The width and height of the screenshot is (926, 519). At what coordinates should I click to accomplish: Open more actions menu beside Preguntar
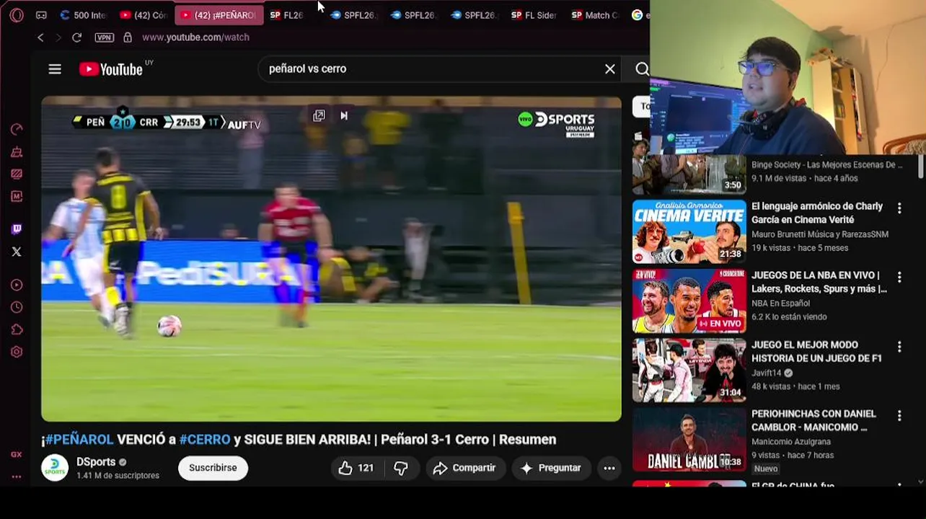click(609, 468)
